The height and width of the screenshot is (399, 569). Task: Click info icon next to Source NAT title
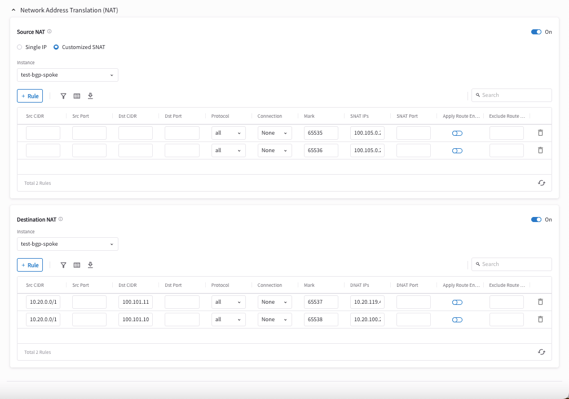coord(50,32)
